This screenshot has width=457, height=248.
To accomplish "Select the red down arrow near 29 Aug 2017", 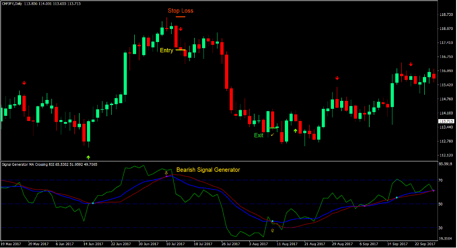I will 337,78.
